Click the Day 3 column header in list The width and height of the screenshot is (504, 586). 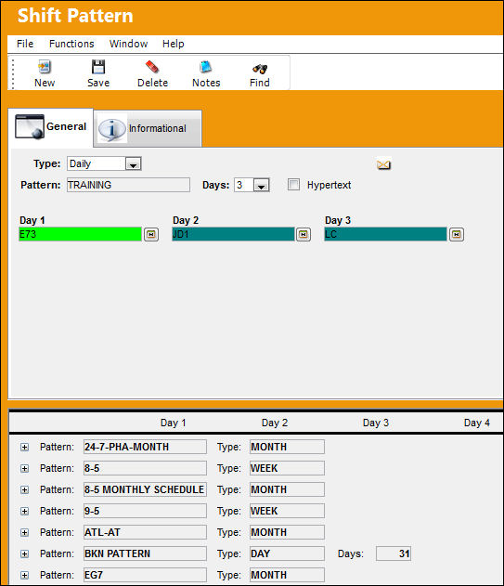coord(376,423)
